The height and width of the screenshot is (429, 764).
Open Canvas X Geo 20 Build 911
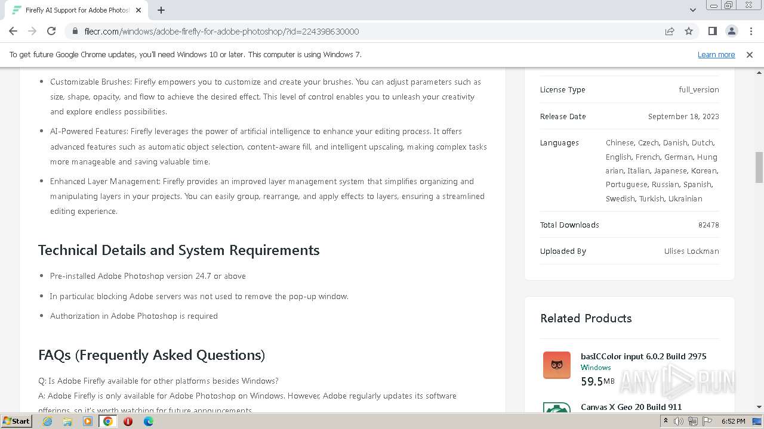[x=631, y=407]
